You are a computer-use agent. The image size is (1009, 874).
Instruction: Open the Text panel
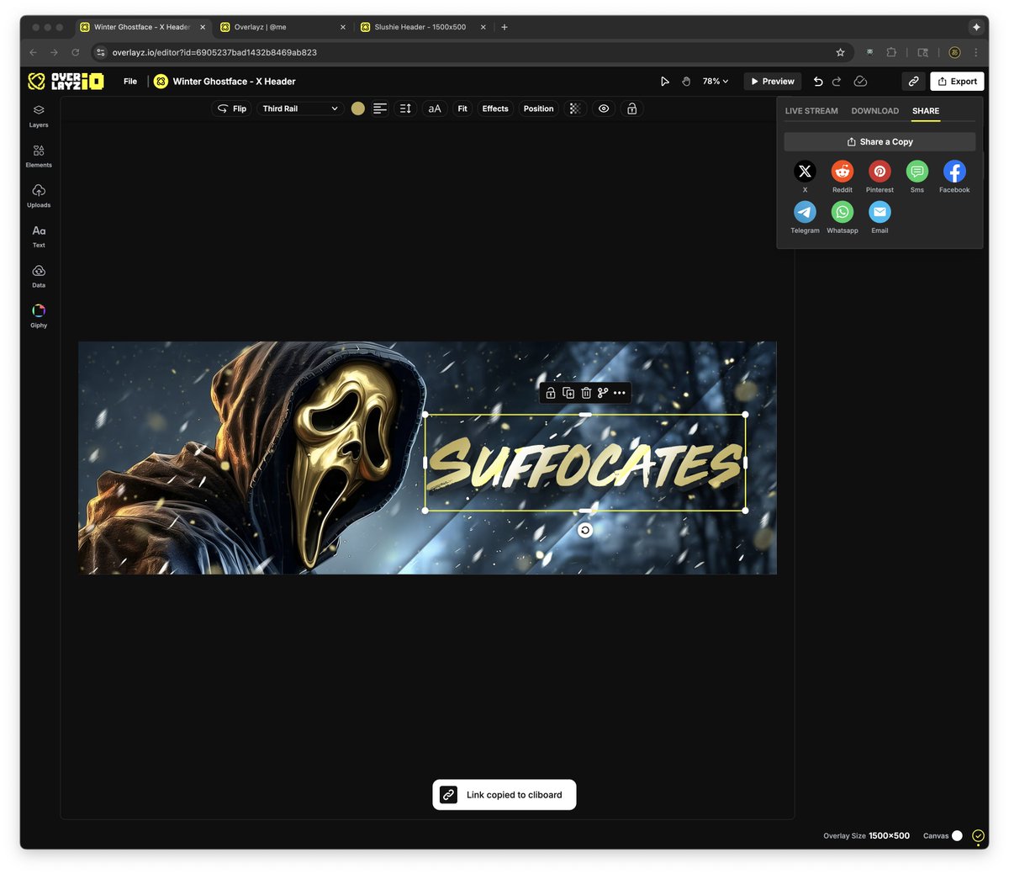pyautogui.click(x=39, y=236)
